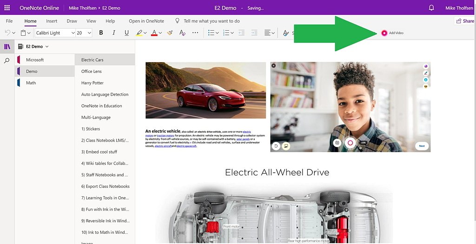
Task: Click the E2 Demo breadcrumb link
Action: 111,8
